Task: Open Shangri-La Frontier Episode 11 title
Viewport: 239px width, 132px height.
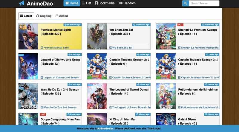Action: pos(198,32)
